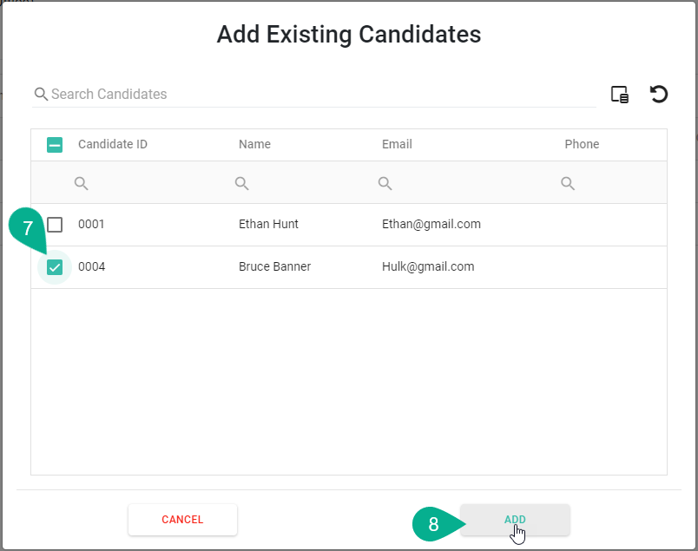Check the box for candidate 0001
The height and width of the screenshot is (551, 698).
[x=55, y=225]
